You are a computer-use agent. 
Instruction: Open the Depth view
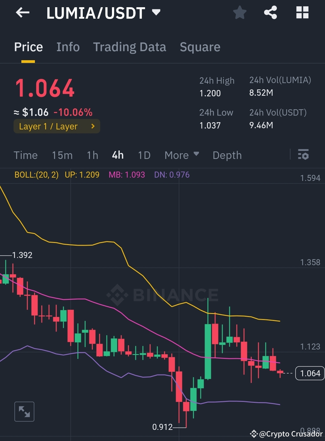click(x=227, y=155)
